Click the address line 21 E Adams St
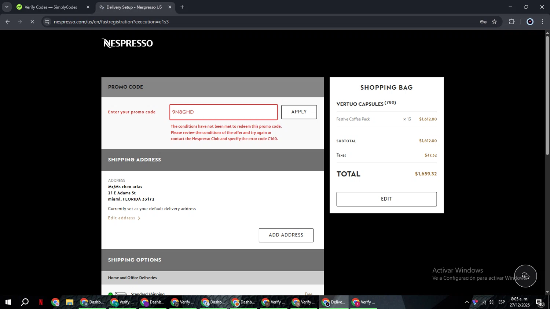Viewport: 550px width, 309px height. point(122,193)
